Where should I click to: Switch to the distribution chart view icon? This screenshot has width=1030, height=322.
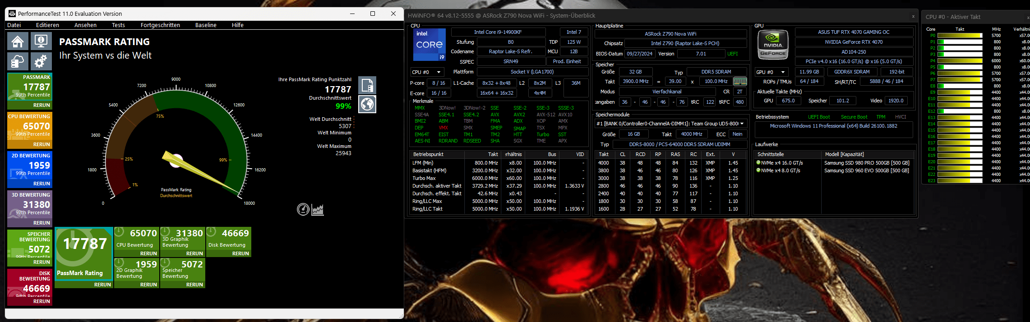tap(318, 209)
